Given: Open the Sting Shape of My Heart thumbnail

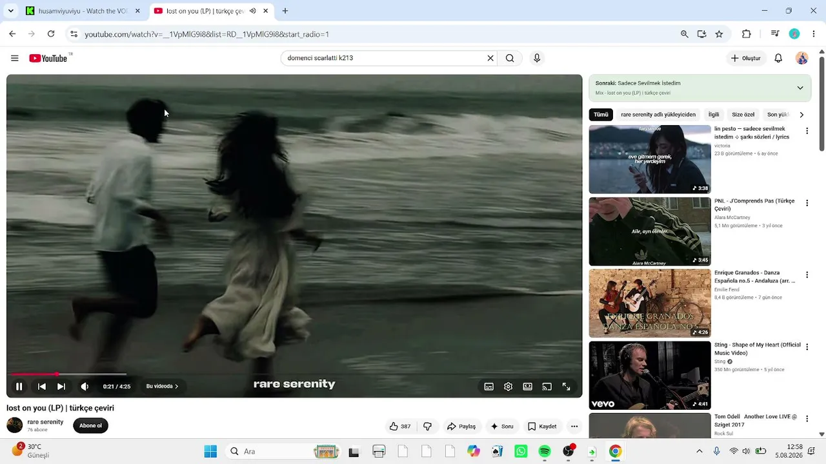Looking at the screenshot, I should (650, 376).
